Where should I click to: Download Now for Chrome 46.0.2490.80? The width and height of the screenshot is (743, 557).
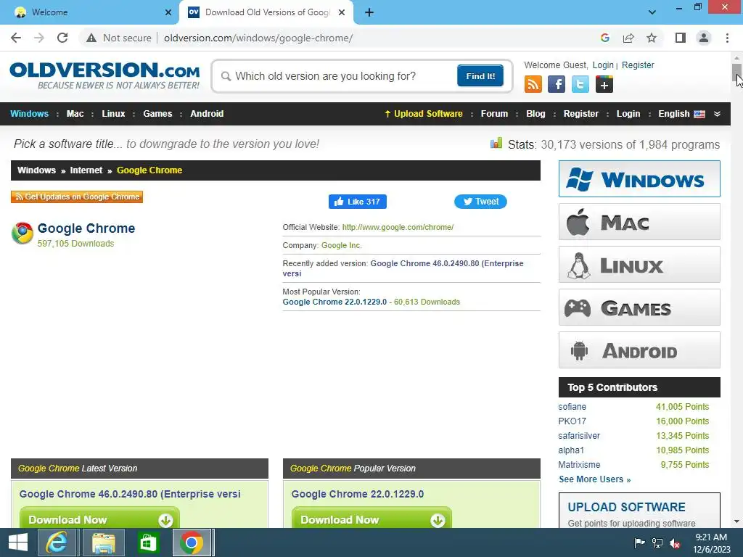coord(99,518)
